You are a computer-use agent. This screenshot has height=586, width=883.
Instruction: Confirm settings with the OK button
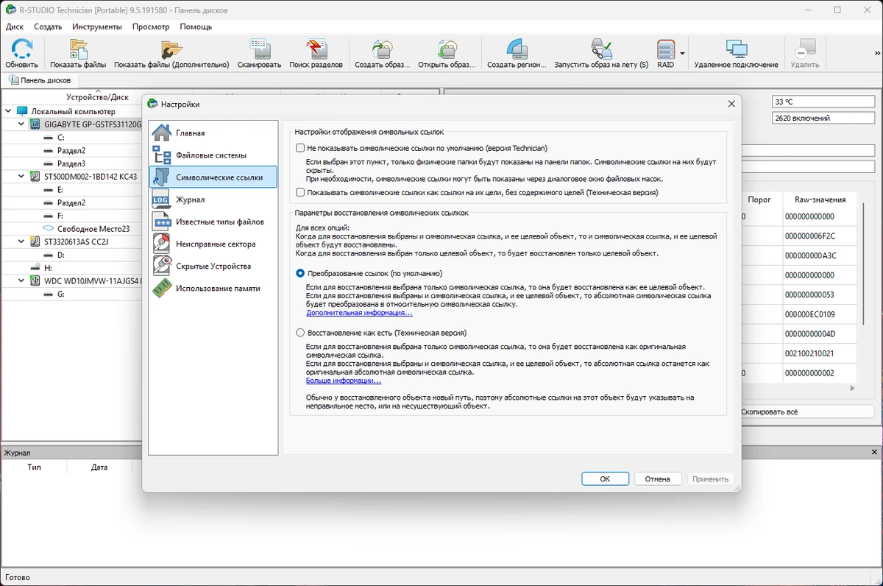pyautogui.click(x=605, y=479)
